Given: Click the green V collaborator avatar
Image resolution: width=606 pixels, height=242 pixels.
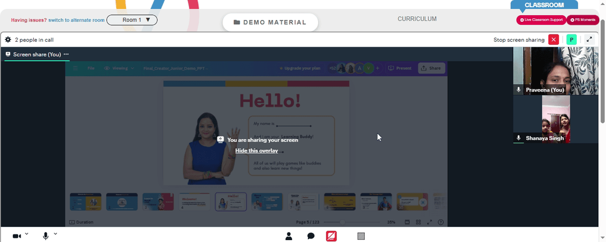Looking at the screenshot, I should coord(368,68).
